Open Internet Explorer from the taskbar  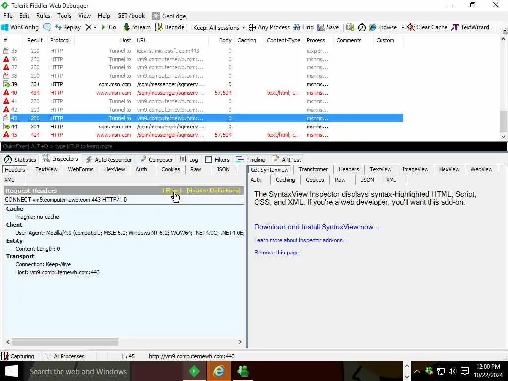click(218, 371)
